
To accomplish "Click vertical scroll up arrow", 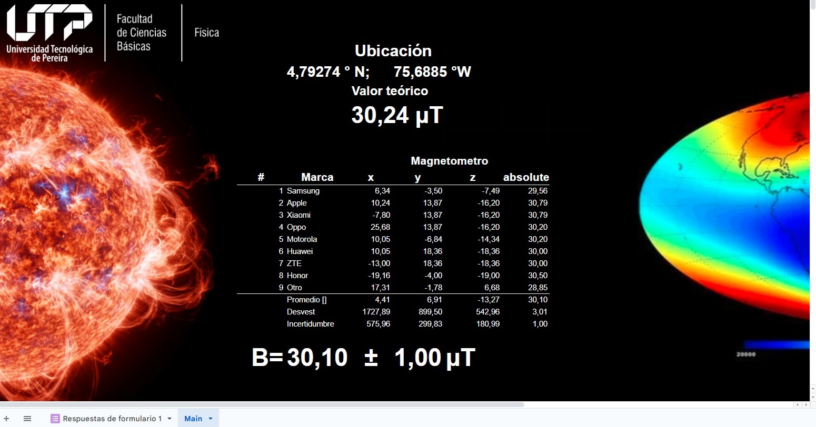I will click(812, 389).
